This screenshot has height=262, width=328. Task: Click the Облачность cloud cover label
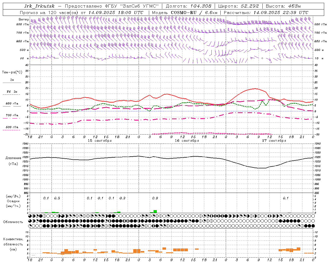click(x=13, y=222)
